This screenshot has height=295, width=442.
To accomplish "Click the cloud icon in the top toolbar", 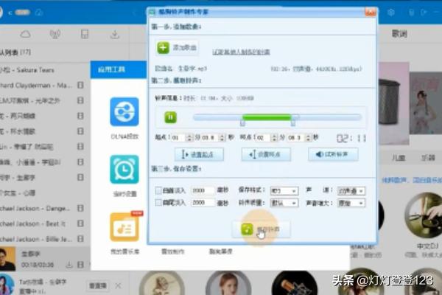I will click(x=25, y=34).
